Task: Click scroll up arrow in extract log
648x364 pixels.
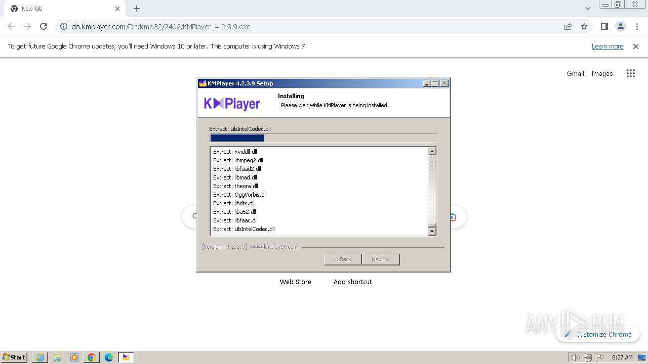Action: 432,151
